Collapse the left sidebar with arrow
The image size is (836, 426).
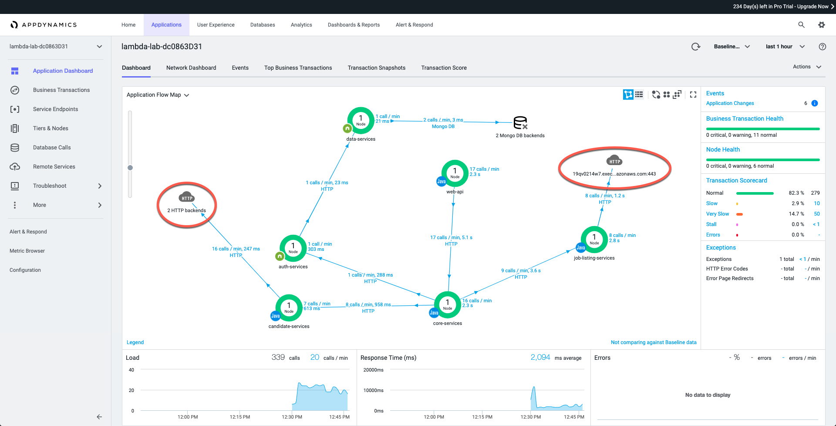click(x=99, y=417)
